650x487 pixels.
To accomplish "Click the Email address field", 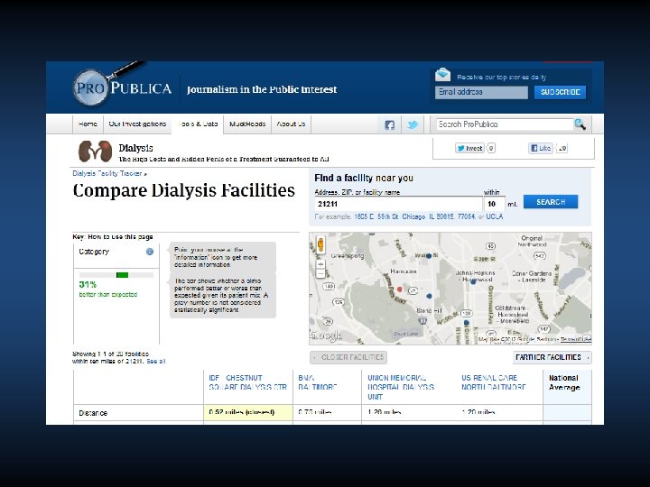I will point(481,92).
